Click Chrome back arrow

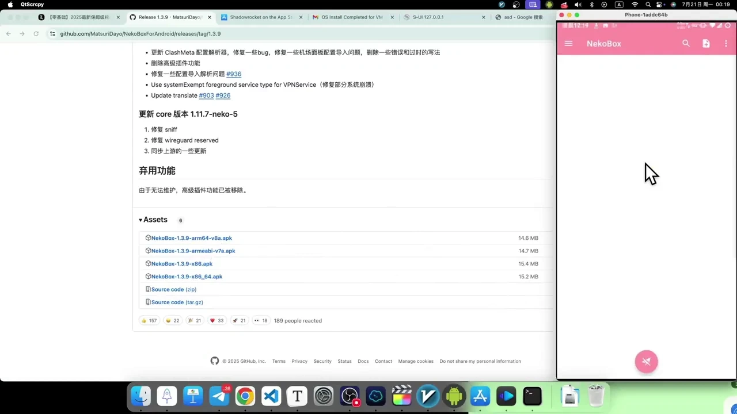9,34
